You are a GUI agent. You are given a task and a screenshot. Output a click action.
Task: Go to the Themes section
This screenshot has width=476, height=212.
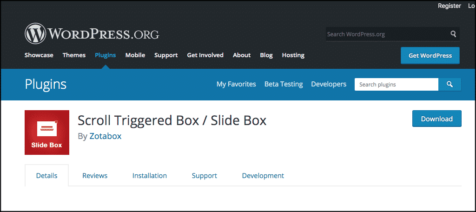[74, 55]
